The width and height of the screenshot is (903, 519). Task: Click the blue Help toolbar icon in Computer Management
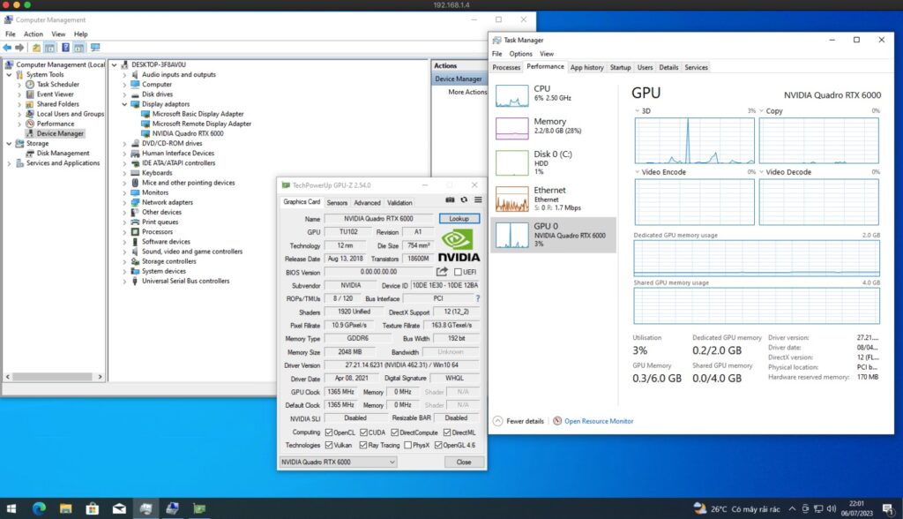(65, 48)
